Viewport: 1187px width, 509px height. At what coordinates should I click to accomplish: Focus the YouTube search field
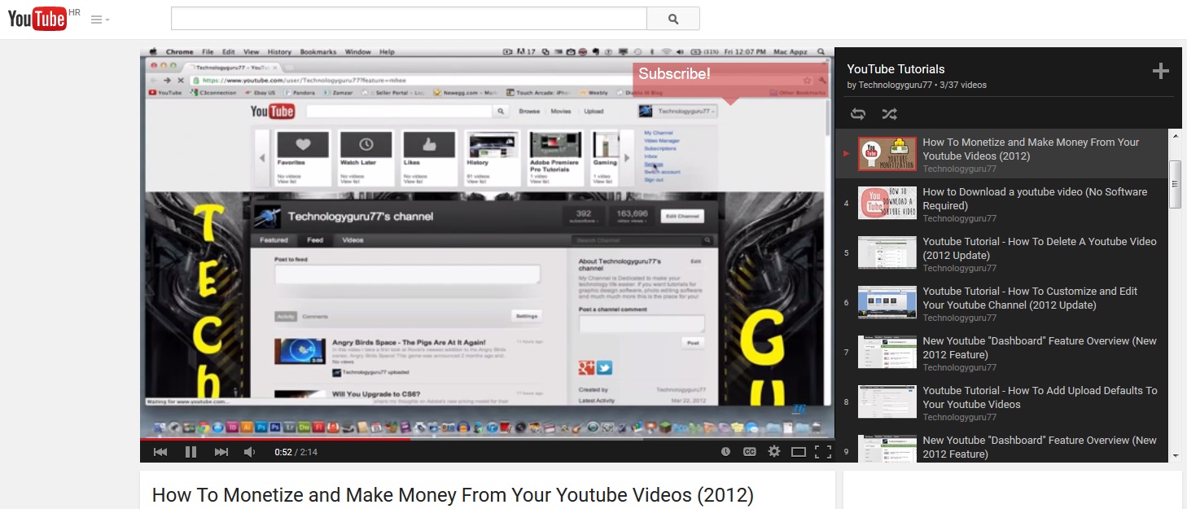(x=409, y=19)
